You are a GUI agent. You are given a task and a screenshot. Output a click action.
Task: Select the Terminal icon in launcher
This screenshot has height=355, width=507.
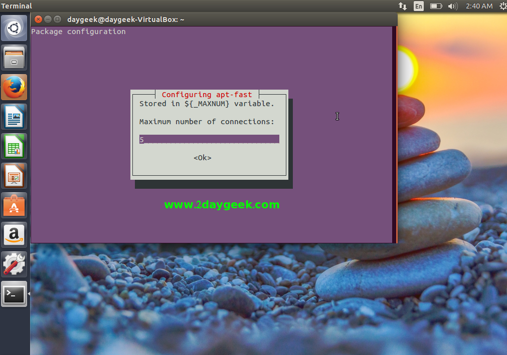[14, 294]
